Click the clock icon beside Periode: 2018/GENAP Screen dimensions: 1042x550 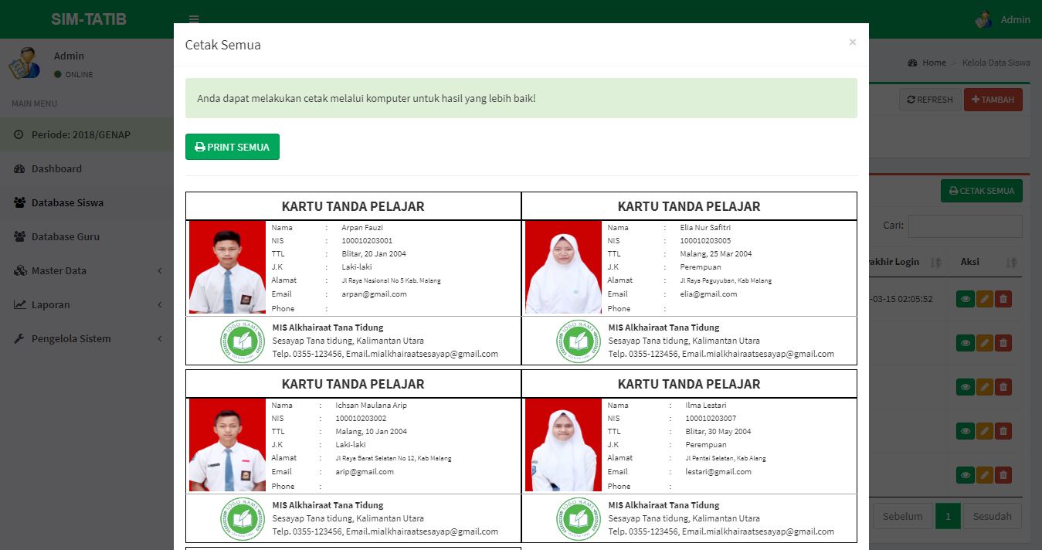pyautogui.click(x=19, y=134)
